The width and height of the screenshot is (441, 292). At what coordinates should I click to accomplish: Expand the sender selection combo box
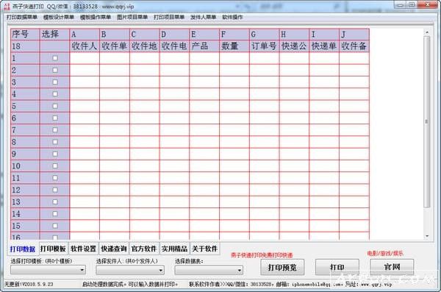pyautogui.click(x=130, y=270)
